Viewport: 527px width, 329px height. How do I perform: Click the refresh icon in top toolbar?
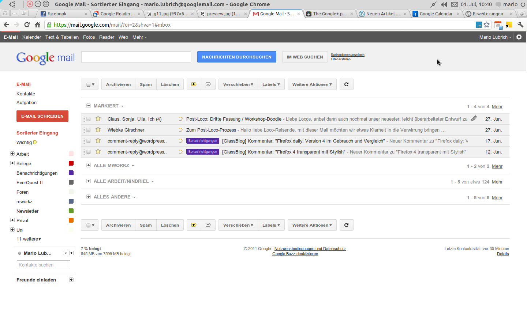pyautogui.click(x=346, y=84)
